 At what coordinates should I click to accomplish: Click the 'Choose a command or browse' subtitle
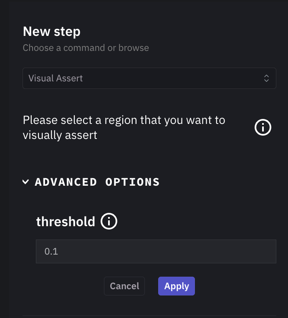coord(86,48)
